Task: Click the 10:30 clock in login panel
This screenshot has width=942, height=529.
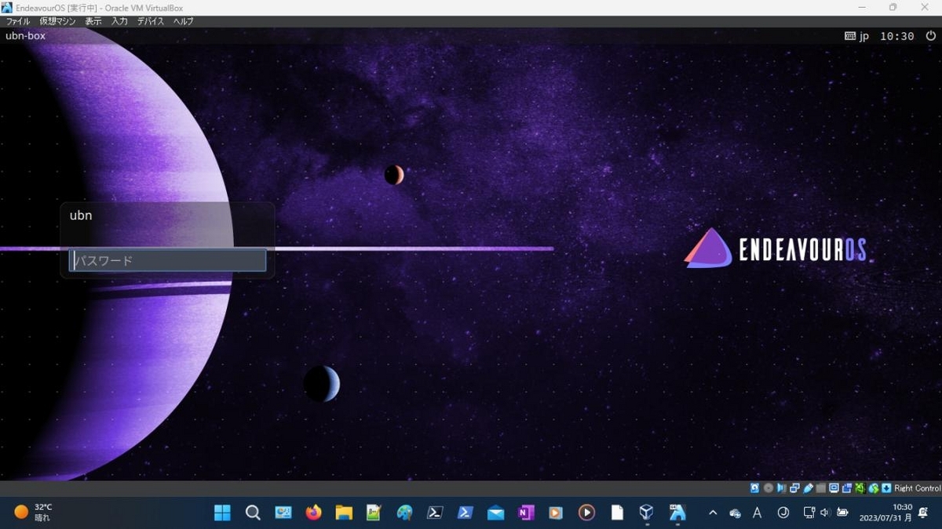Action: [x=896, y=36]
